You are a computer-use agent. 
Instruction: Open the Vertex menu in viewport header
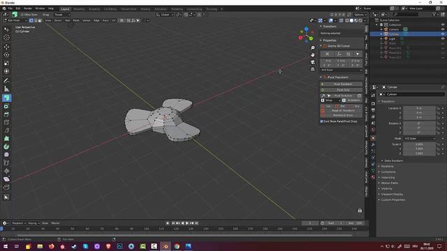click(x=86, y=20)
